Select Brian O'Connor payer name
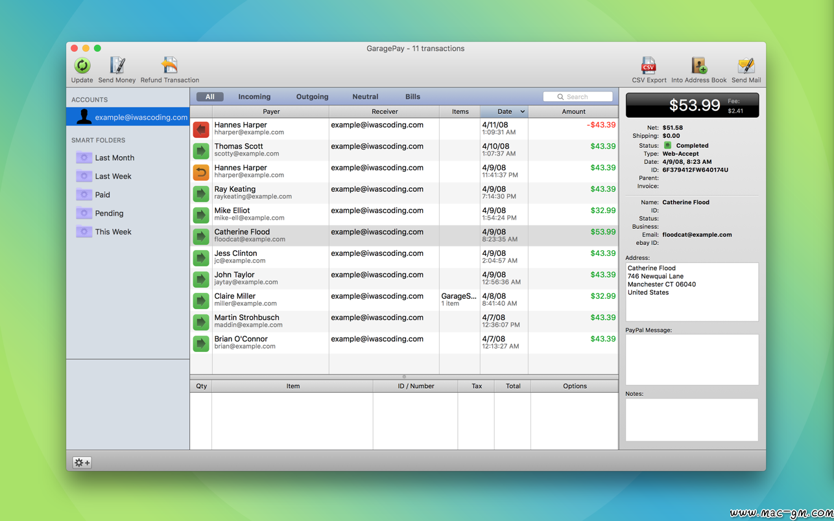This screenshot has height=521, width=834. pyautogui.click(x=241, y=339)
